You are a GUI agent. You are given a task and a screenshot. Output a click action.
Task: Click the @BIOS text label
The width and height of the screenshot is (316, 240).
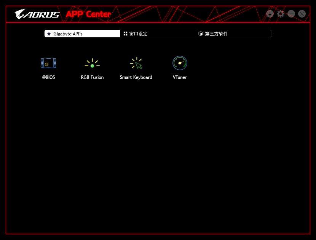coord(49,77)
